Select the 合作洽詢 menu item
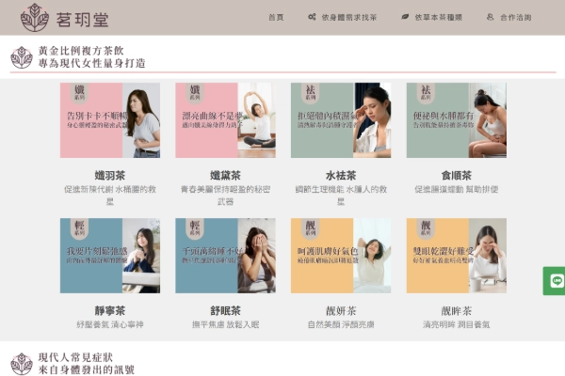 (x=516, y=17)
